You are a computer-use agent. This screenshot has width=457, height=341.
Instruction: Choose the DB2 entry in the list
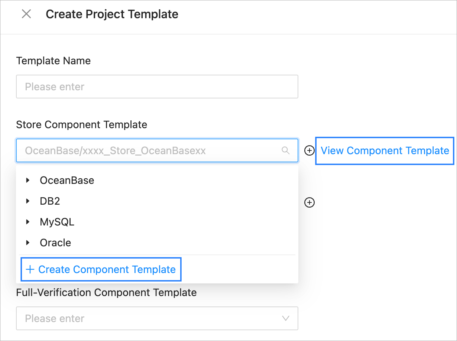click(50, 201)
